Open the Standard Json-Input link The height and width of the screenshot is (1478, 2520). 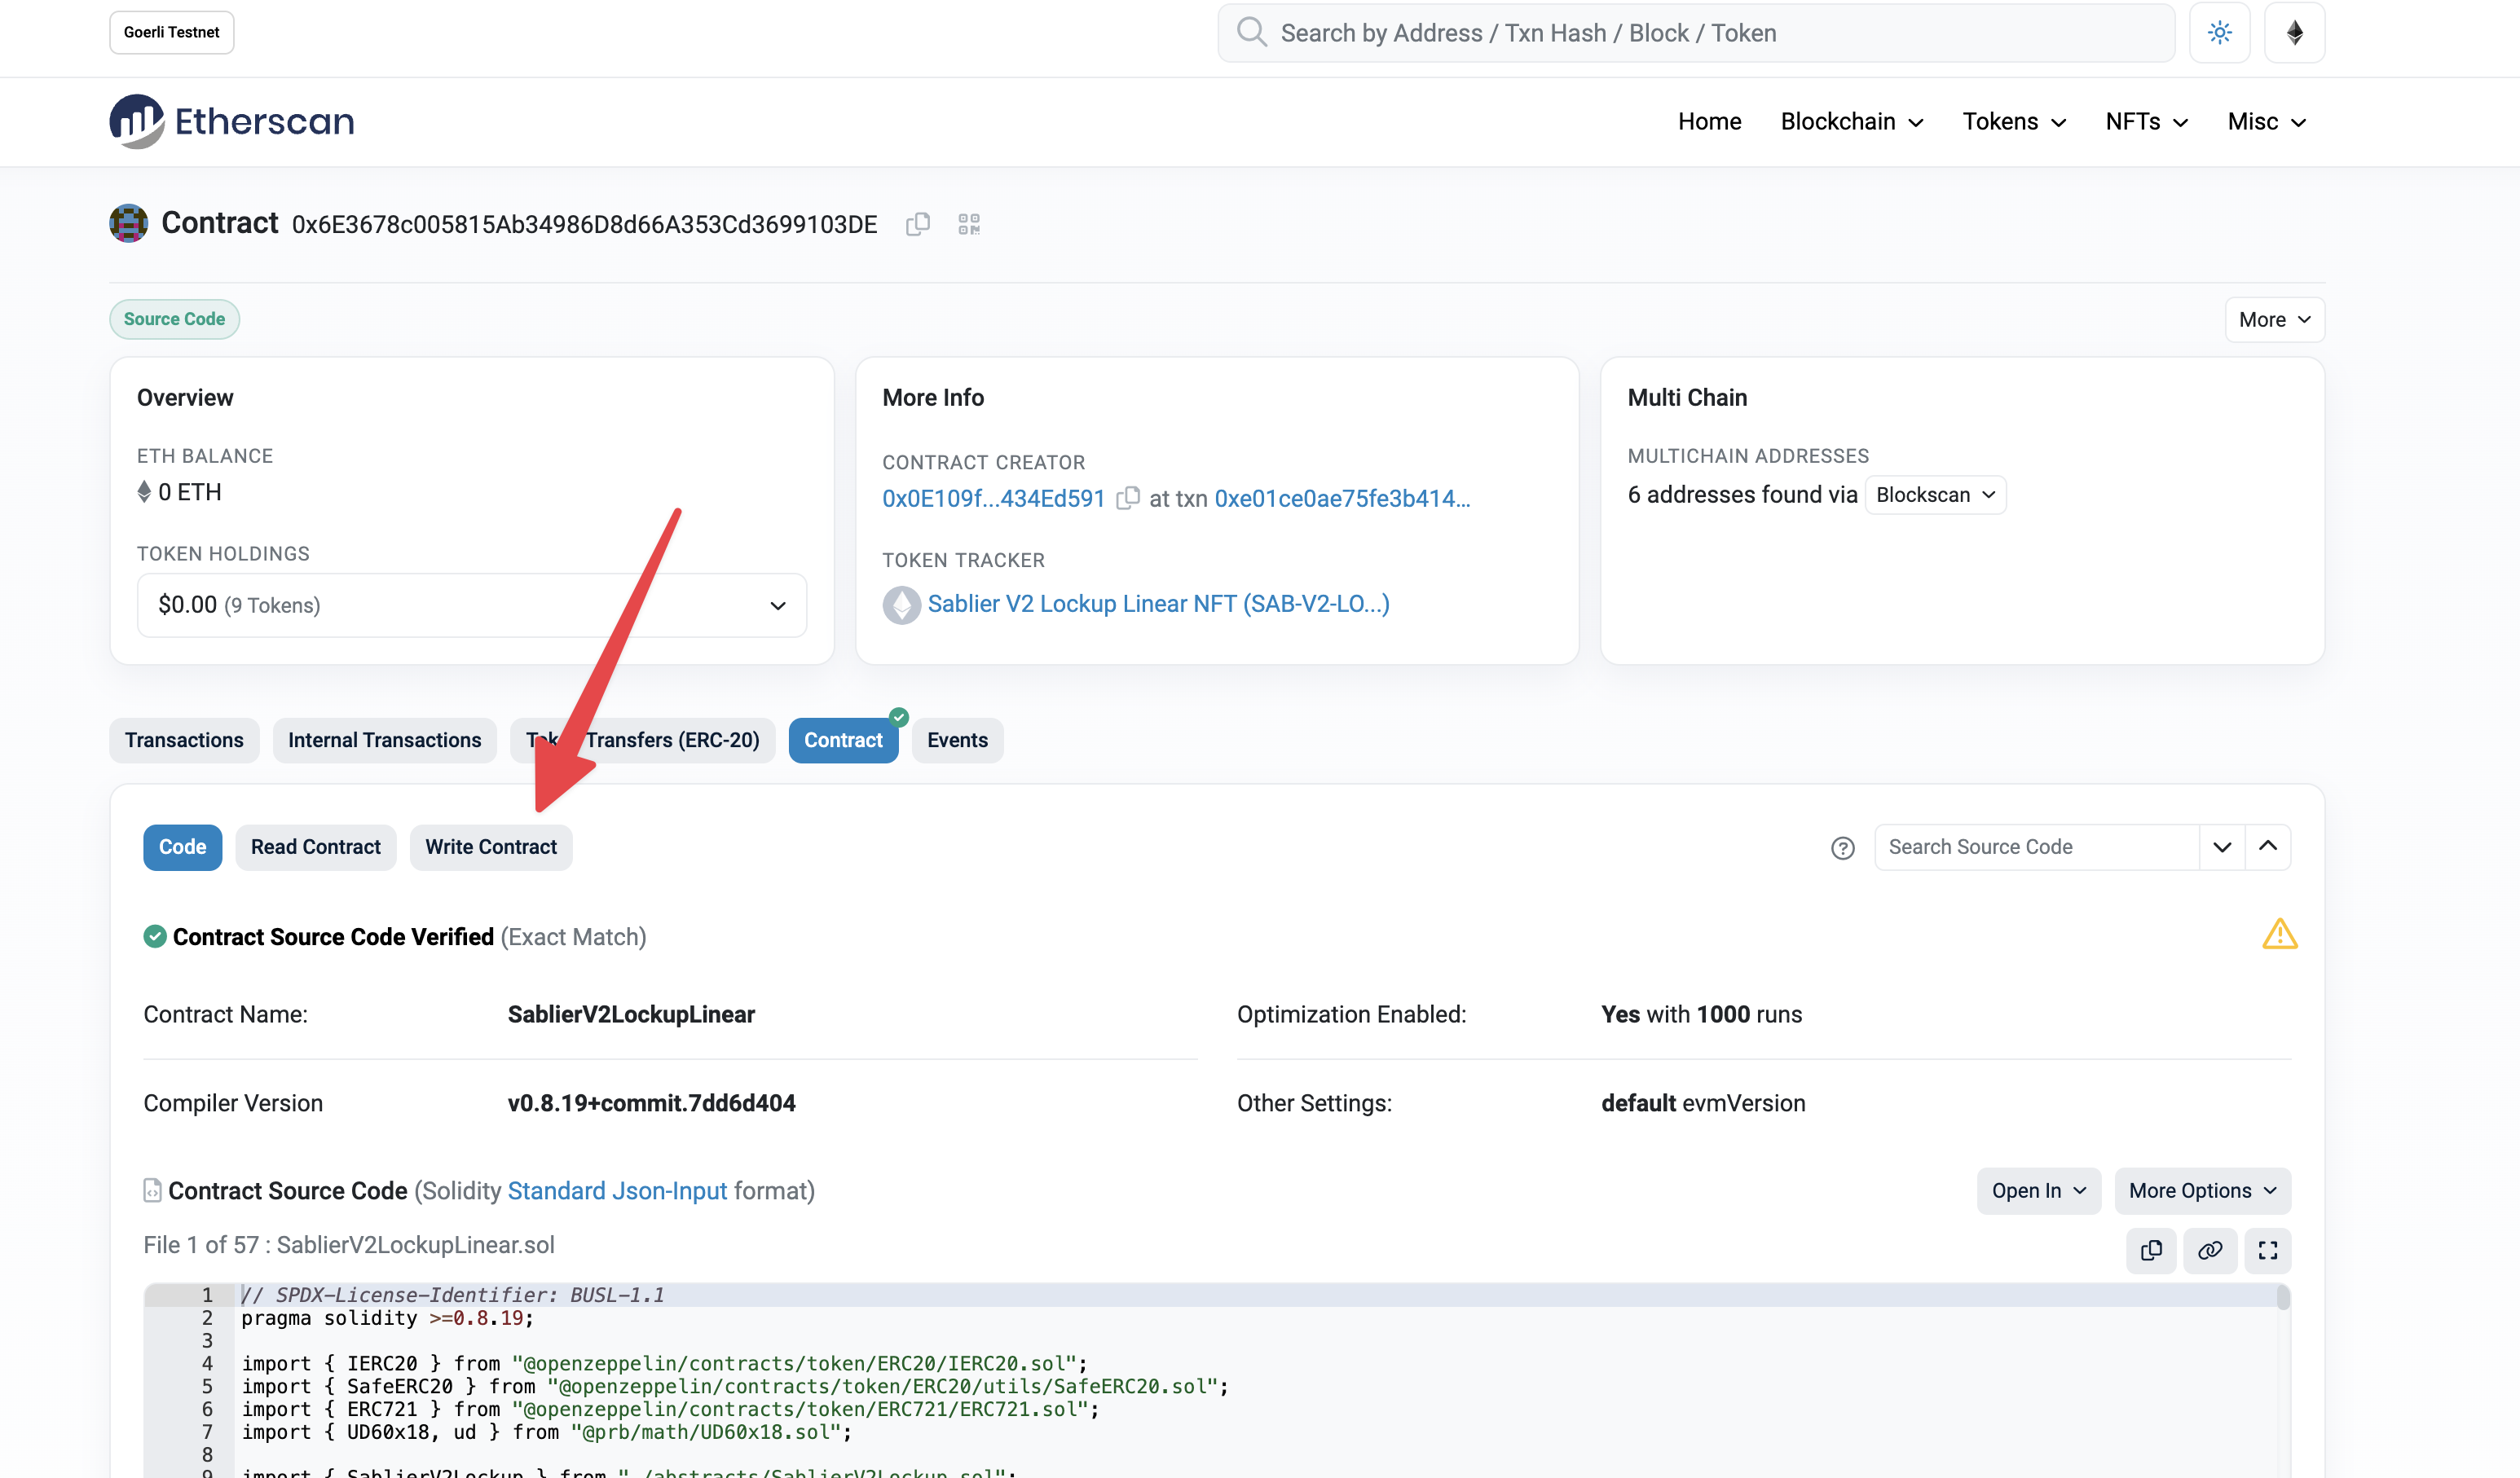(x=617, y=1191)
